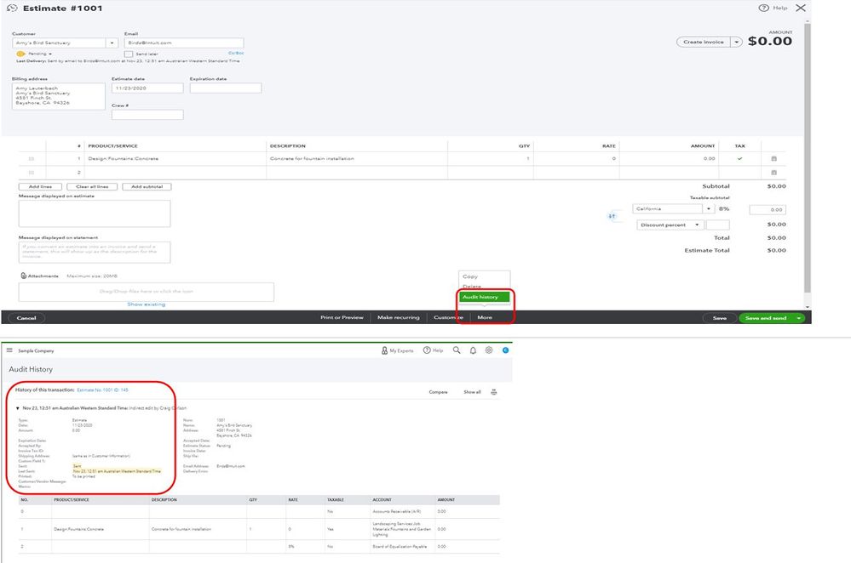Open the Estimate No. 1001 transaction link
This screenshot has width=851, height=563.
coord(102,390)
